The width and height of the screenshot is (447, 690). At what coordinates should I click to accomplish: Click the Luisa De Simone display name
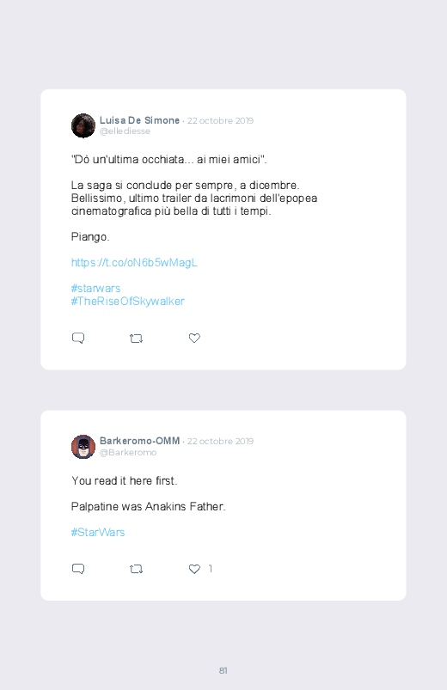tap(139, 120)
